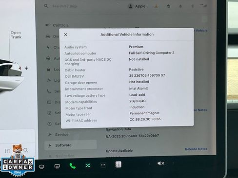Select the Software menu item
The image size is (238, 178).
[71, 145]
